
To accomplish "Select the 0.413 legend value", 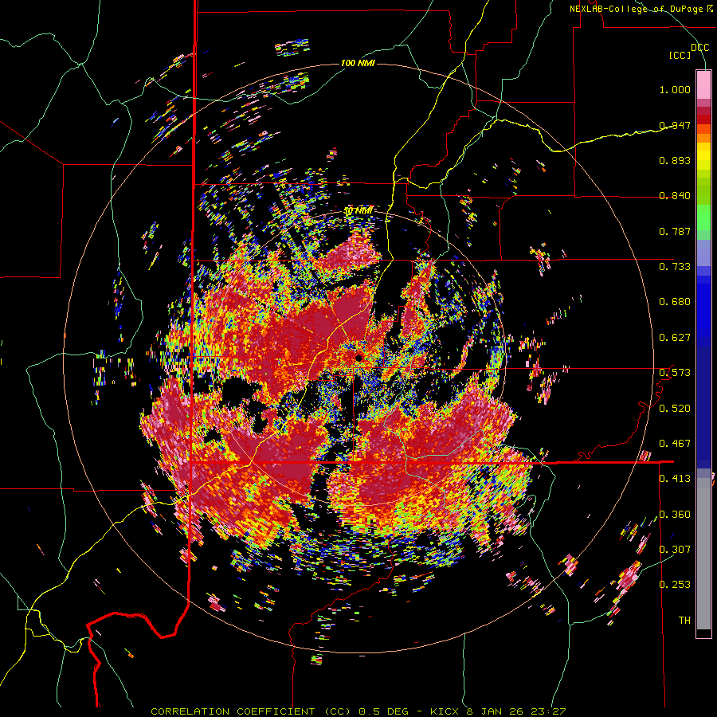I will point(675,480).
